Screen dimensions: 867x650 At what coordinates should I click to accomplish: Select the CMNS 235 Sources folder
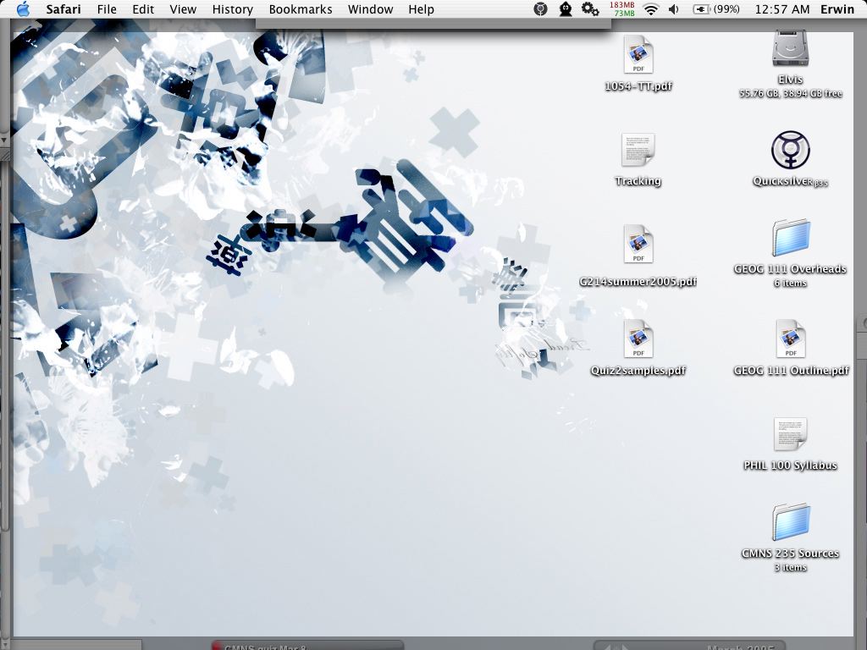[791, 521]
